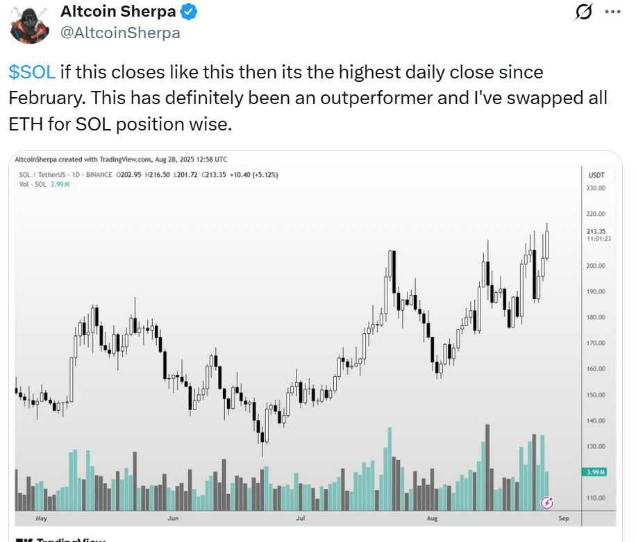
Task: Click the Jun label on time axis
Action: pyautogui.click(x=173, y=518)
